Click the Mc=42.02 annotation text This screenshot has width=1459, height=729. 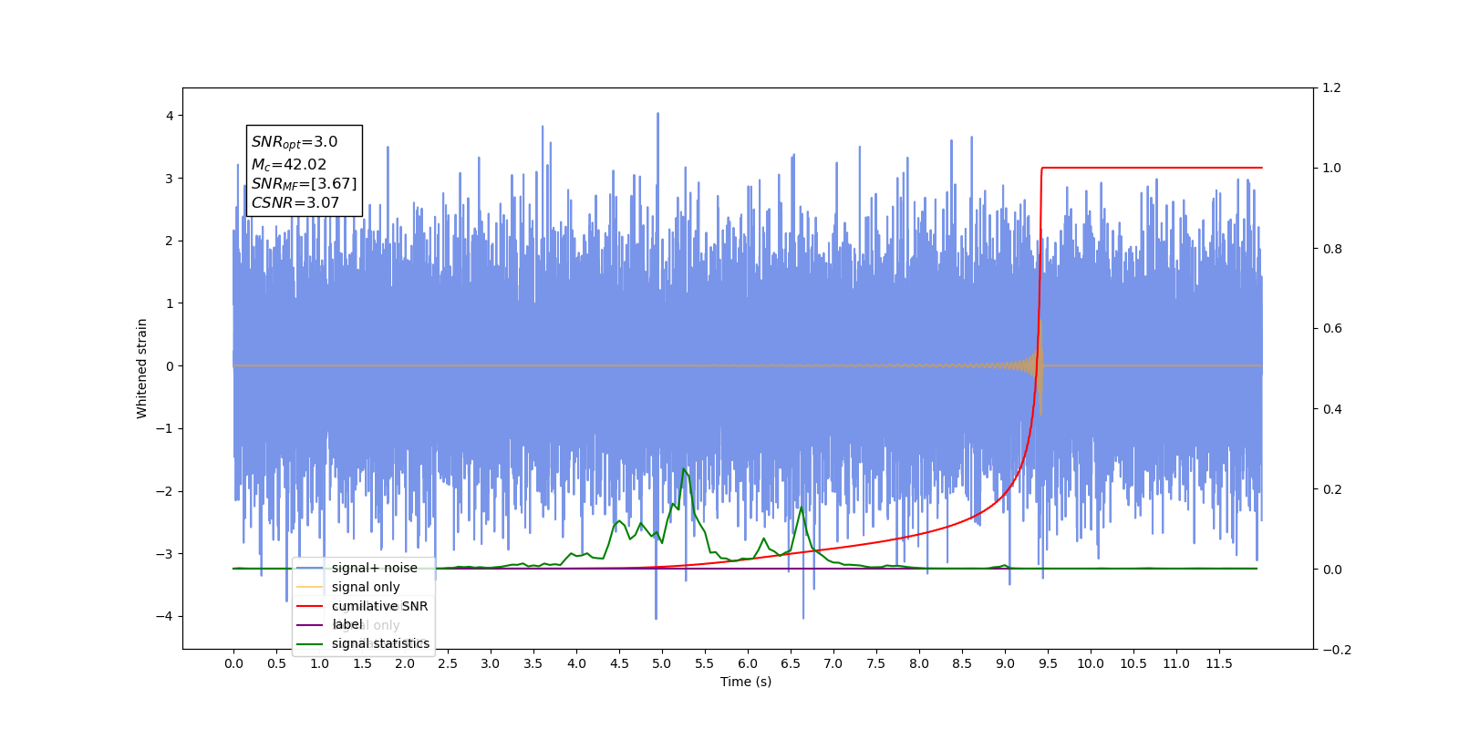(289, 165)
